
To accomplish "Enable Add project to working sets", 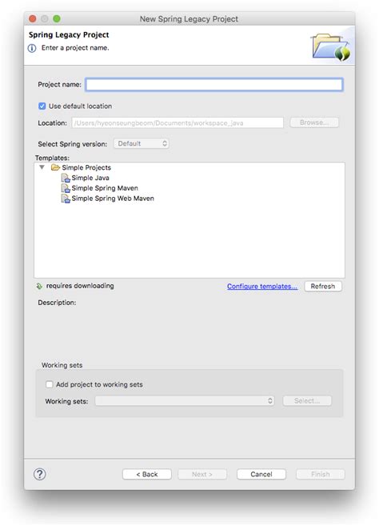I will click(50, 384).
